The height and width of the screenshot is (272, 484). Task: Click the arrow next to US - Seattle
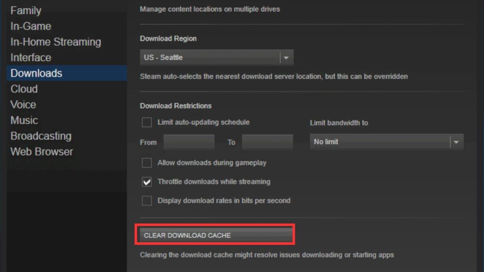click(287, 57)
